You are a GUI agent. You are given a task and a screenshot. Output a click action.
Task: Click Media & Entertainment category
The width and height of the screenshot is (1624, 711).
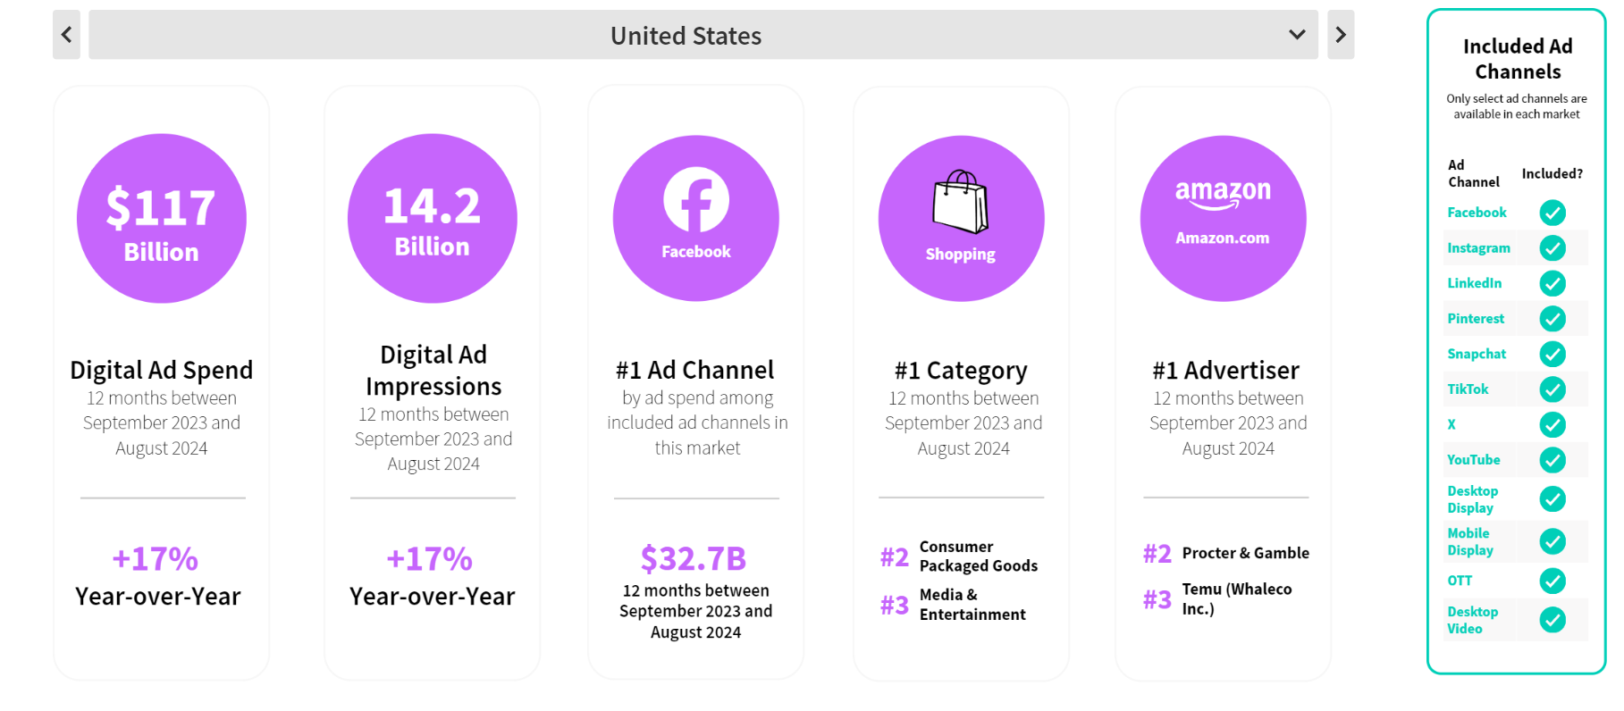coord(972,604)
